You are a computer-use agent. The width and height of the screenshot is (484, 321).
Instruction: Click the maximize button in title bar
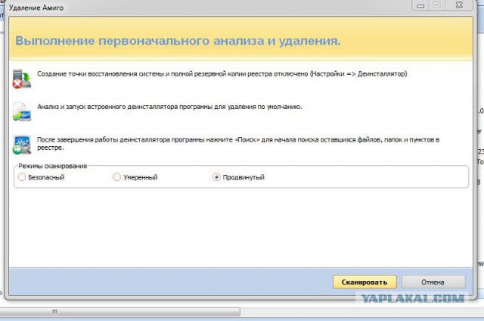tap(437, 5)
